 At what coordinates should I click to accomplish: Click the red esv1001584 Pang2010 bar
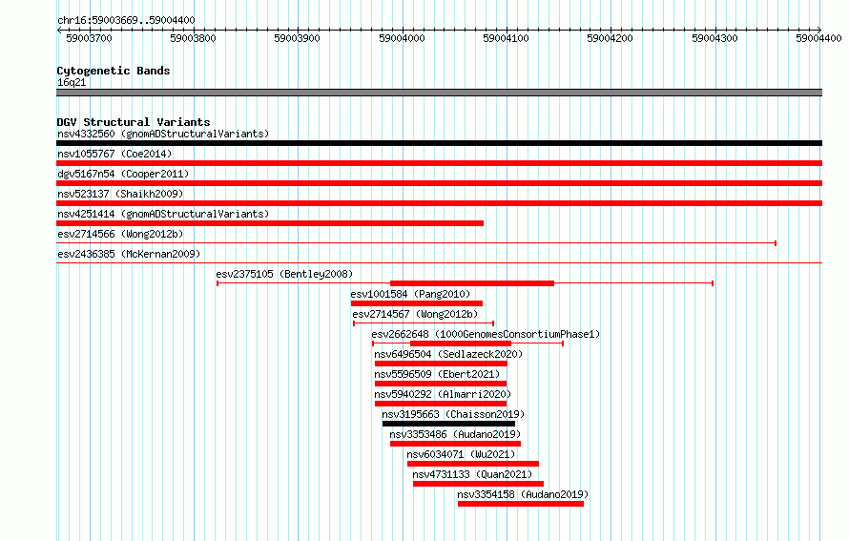click(x=416, y=303)
